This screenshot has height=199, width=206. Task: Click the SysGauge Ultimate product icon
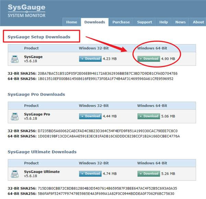(x=15, y=174)
